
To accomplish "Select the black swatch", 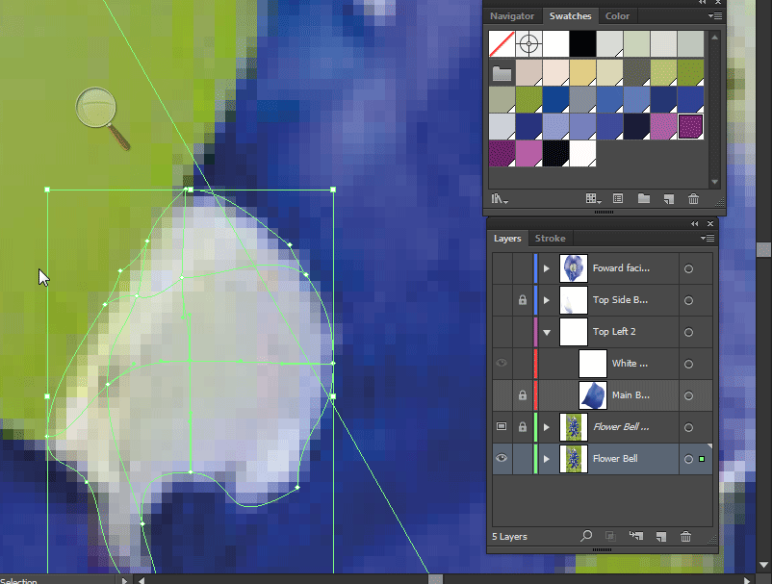I will [583, 44].
